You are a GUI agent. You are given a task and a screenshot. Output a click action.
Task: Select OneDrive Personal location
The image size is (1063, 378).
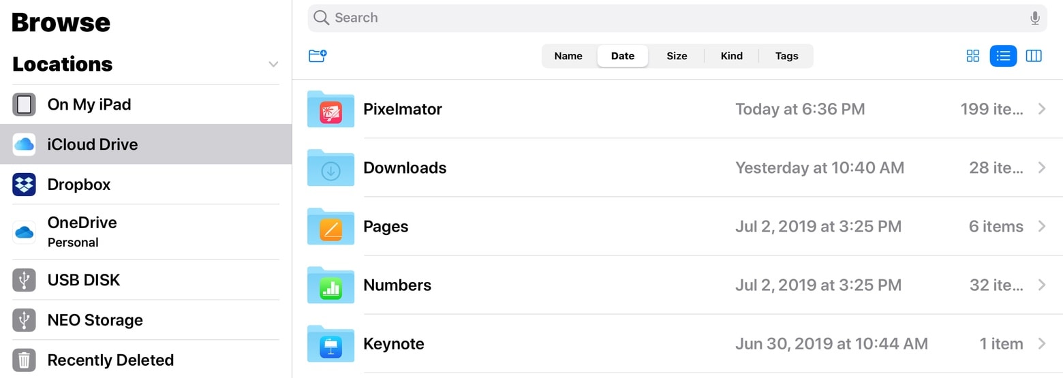coord(82,232)
